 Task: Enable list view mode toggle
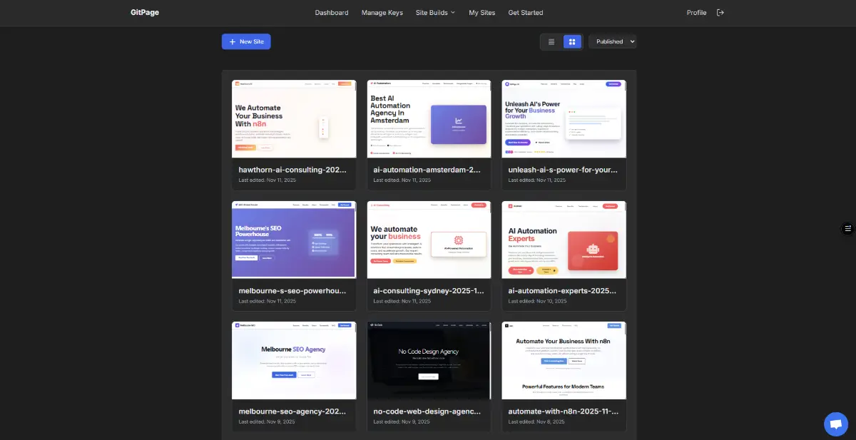pos(551,41)
